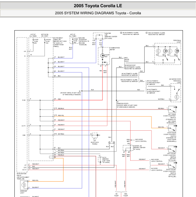Viewport: 196px width, 197px height.
Task: Click the COMBINATION METER label
Action: coord(115,49)
